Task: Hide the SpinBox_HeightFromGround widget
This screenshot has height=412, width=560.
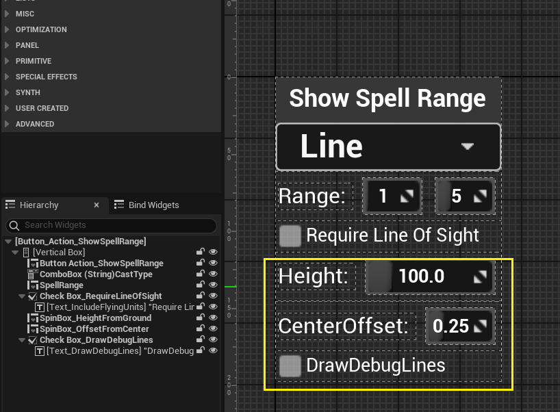Action: pyautogui.click(x=213, y=318)
